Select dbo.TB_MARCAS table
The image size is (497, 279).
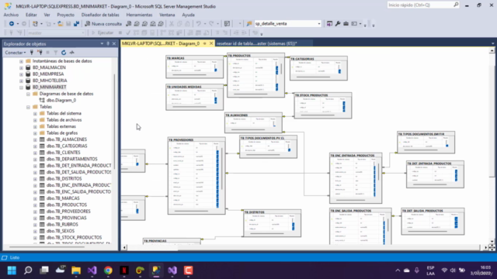tap(63, 198)
